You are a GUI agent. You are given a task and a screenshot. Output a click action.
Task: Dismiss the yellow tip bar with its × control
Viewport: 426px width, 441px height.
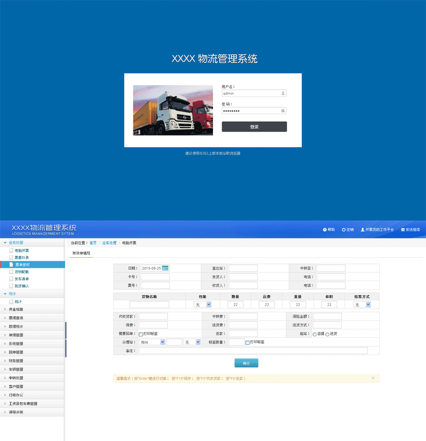373,377
